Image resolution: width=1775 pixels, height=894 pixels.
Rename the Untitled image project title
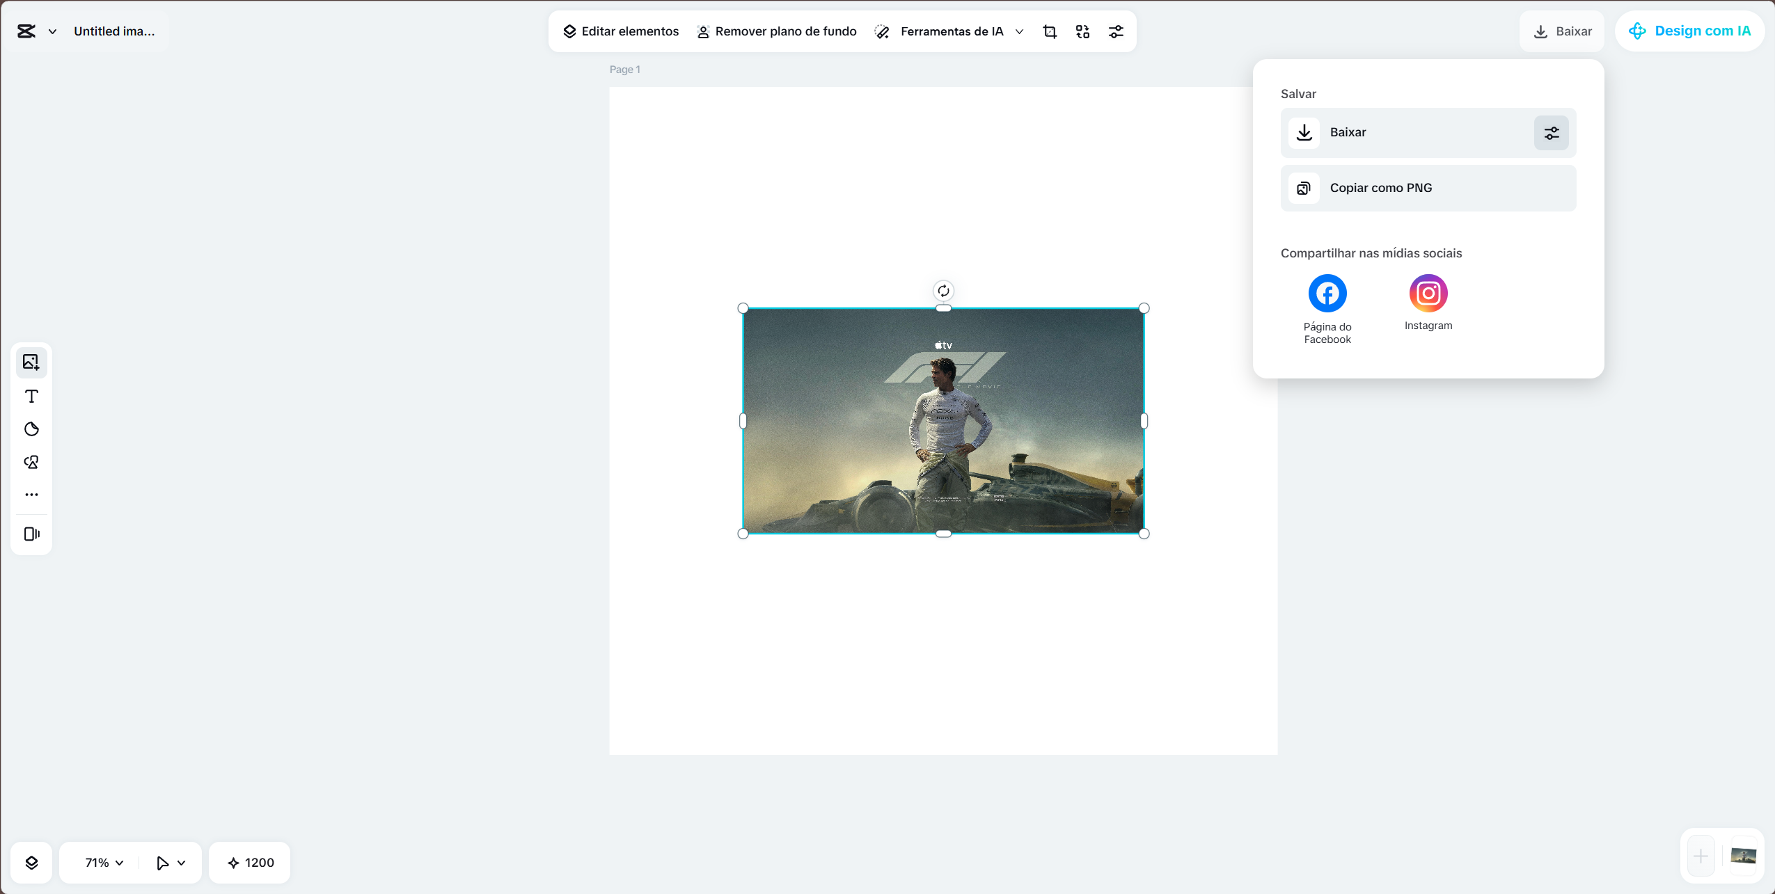coord(114,31)
